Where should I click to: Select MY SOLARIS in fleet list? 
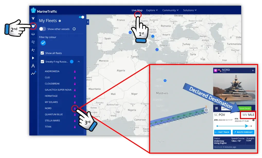(51, 102)
